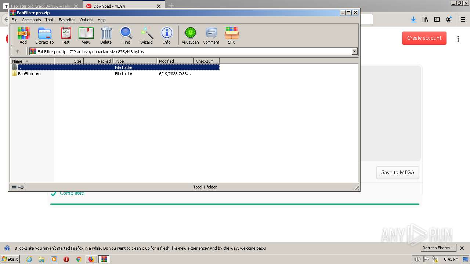Open the Favorites menu
The image size is (470, 264).
point(67,20)
